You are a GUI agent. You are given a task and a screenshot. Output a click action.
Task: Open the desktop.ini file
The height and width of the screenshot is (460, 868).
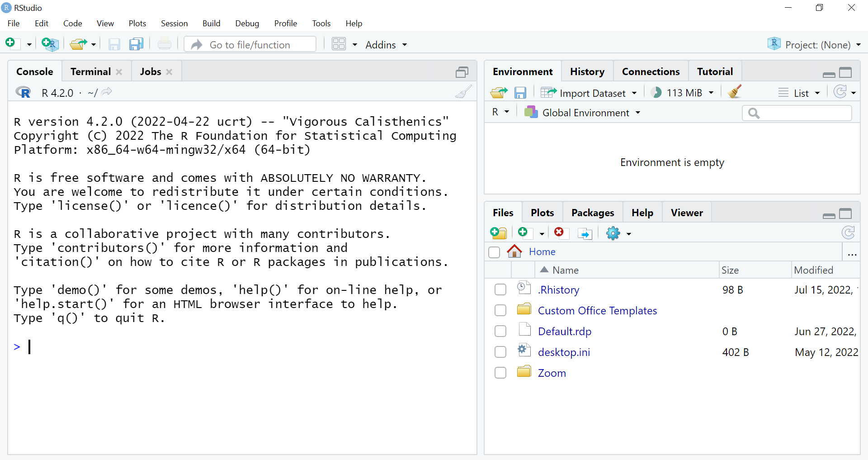pyautogui.click(x=564, y=352)
